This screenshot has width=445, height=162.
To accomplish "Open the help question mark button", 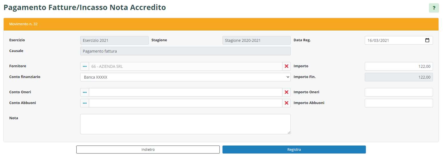I will [x=434, y=8].
